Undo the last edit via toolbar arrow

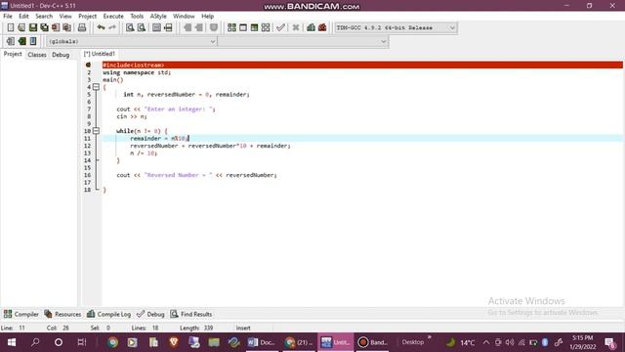[101, 27]
